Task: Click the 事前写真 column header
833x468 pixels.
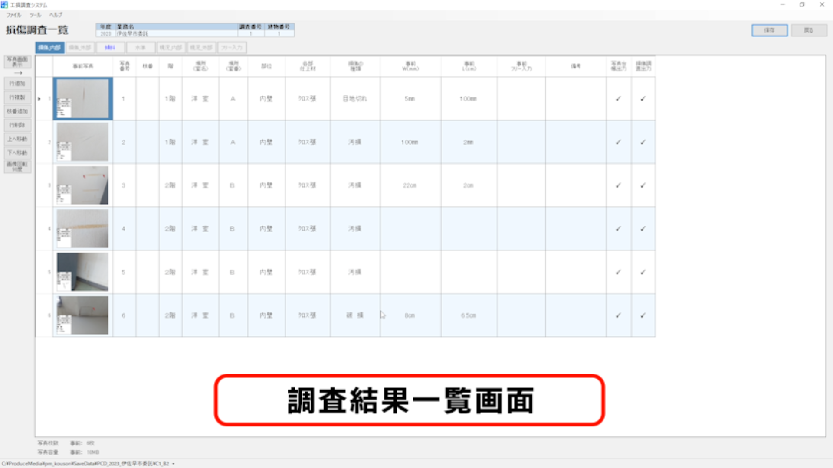Action: (x=83, y=66)
